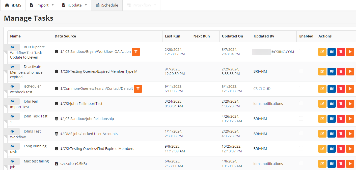Delete the Max test failing job
Screen dimensions: 356x170
[341, 164]
